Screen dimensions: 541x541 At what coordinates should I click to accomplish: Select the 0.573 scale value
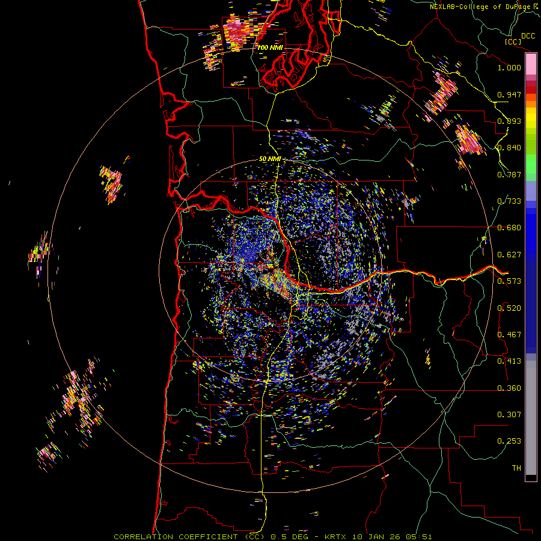[x=509, y=281]
